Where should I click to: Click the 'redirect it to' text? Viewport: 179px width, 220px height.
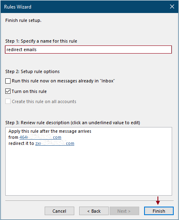pos(21,143)
